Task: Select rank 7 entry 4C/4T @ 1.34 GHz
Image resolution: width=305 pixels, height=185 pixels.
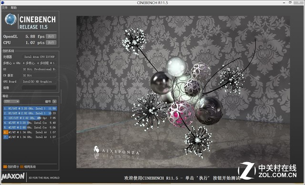Action: (x=30, y=137)
